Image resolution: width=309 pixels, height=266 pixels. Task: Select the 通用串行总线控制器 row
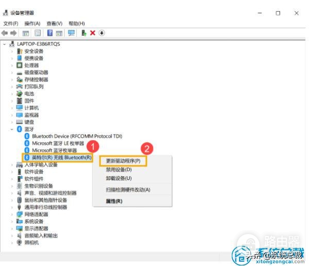(46, 207)
